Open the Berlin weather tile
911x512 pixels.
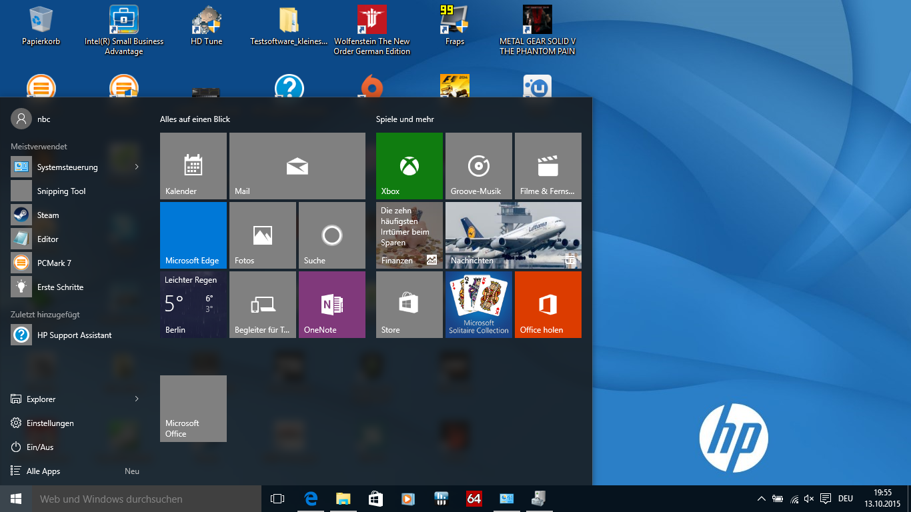[193, 305]
